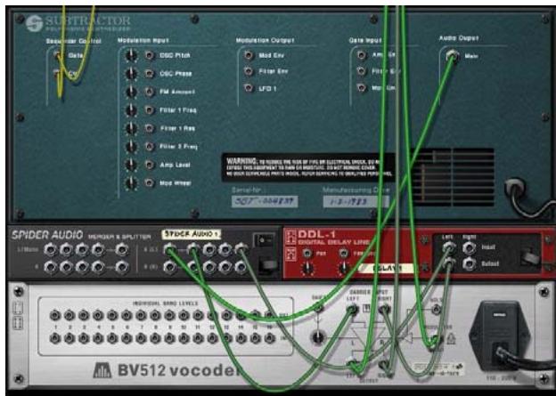Screen dimensions: 556x396
Task: Click the Spider Audio 1 name label
Action: [192, 234]
